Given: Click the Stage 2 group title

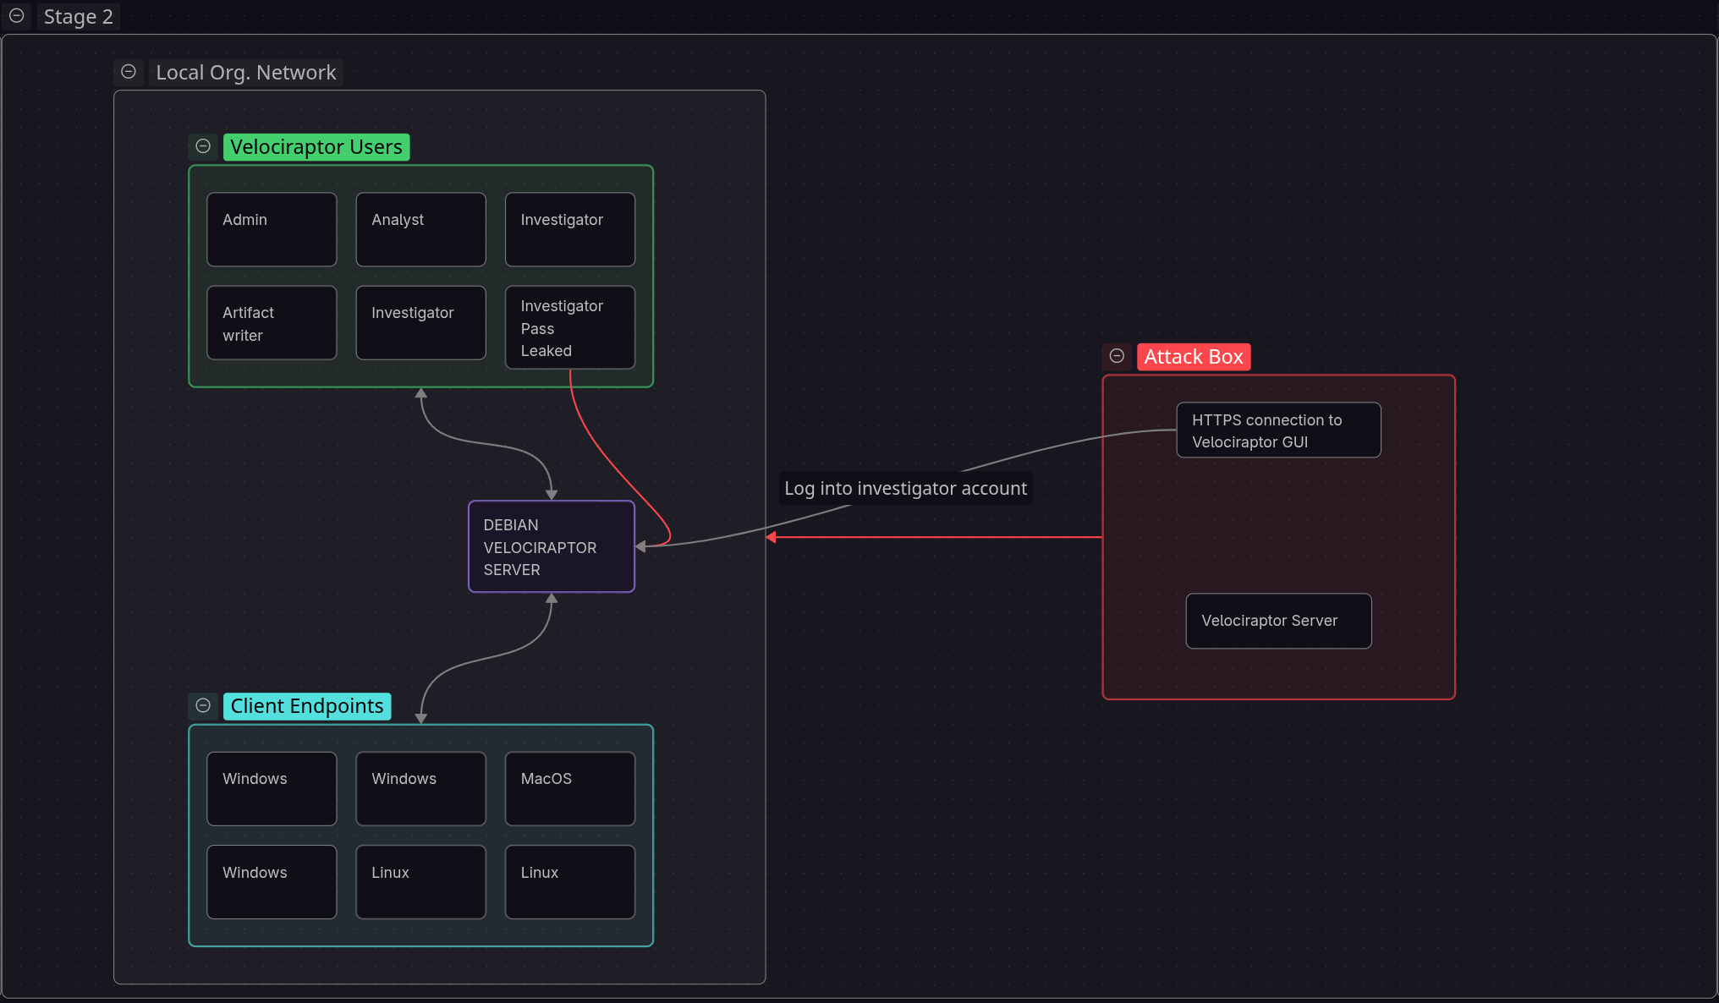Looking at the screenshot, I should (x=78, y=17).
